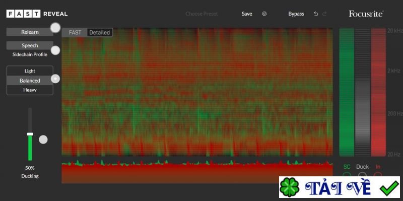403x201 pixels.
Task: Choose the Heavy ducking mode
Action: click(x=30, y=90)
